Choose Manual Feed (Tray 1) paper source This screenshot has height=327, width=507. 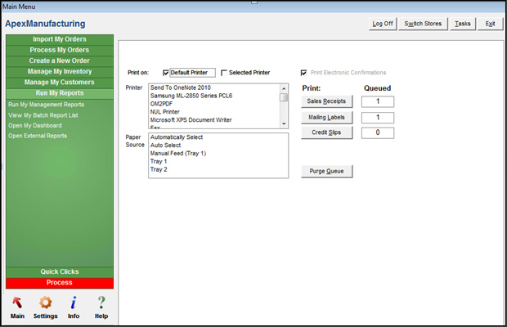[x=178, y=154]
